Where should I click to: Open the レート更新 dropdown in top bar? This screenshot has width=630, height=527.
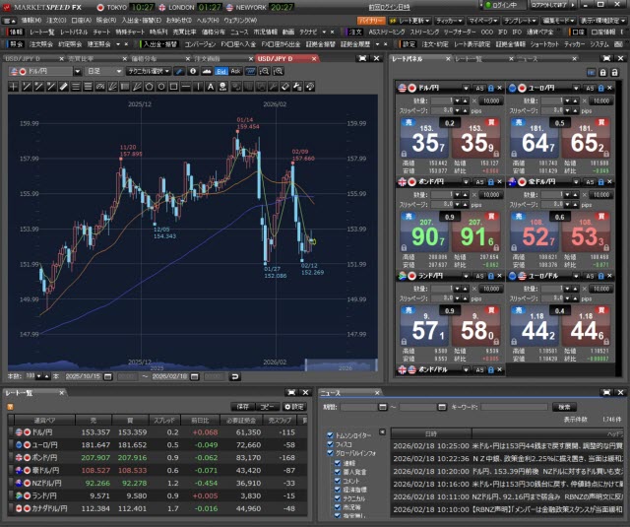pos(409,21)
